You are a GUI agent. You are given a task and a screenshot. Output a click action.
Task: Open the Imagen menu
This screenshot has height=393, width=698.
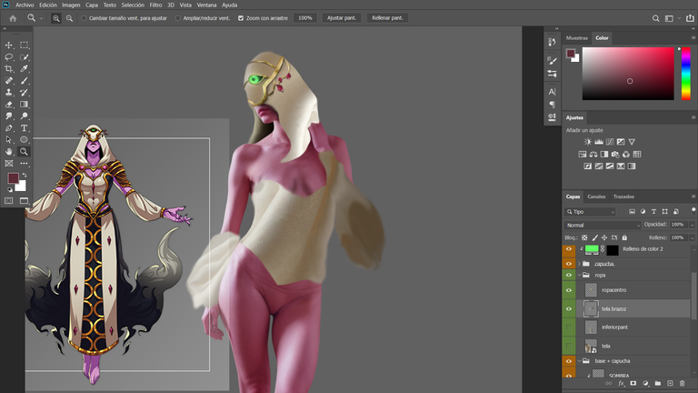[x=71, y=5]
